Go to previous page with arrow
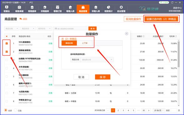This screenshot has height=115, width=184. pos(108,110)
